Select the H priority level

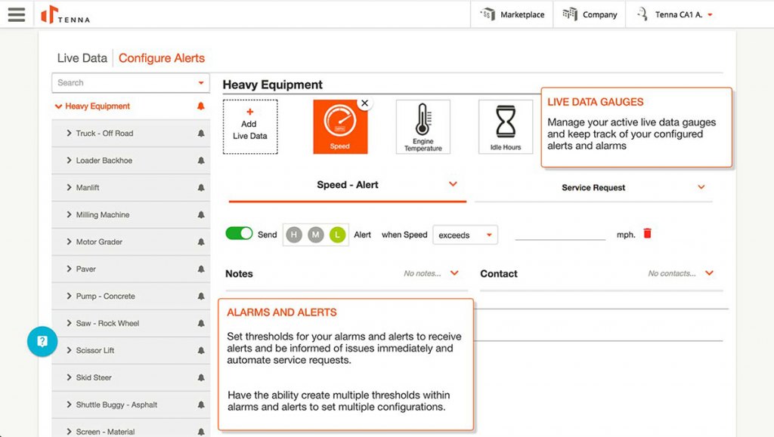293,235
